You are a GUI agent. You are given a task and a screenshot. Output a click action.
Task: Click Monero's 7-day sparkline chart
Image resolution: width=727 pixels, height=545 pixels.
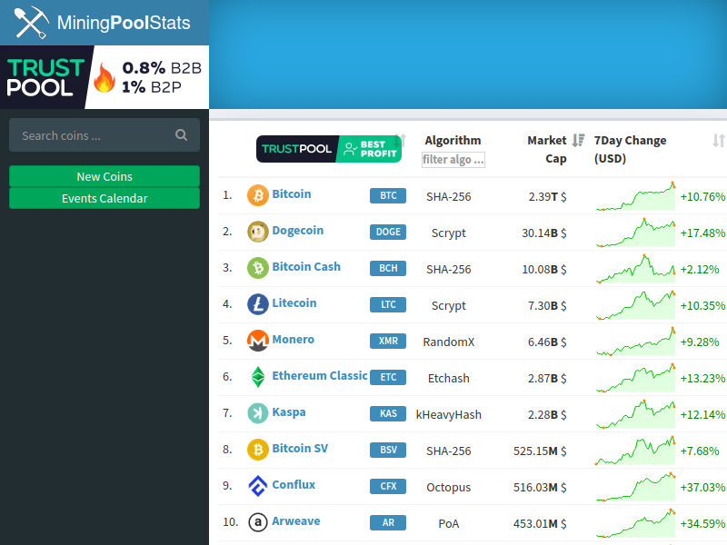[x=635, y=342]
